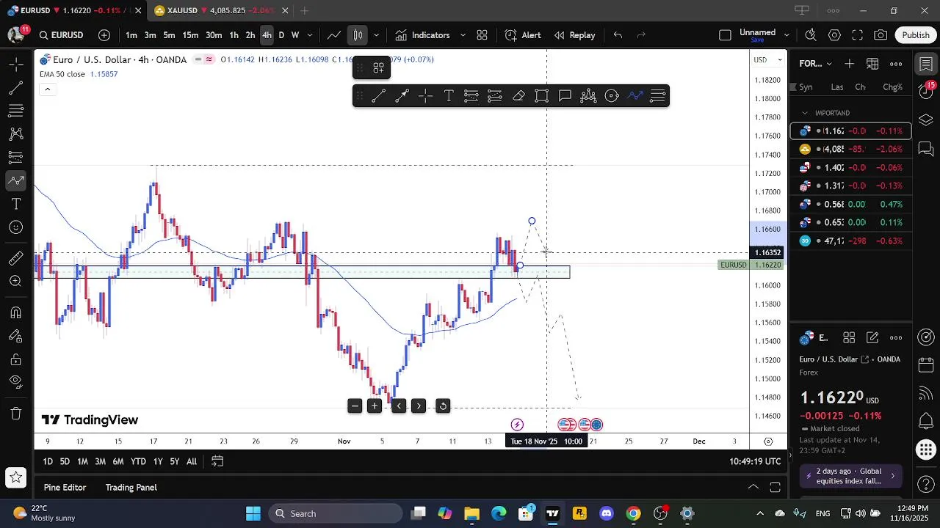Select the trend line tool in left sidebar
940x528 pixels.
click(15, 88)
